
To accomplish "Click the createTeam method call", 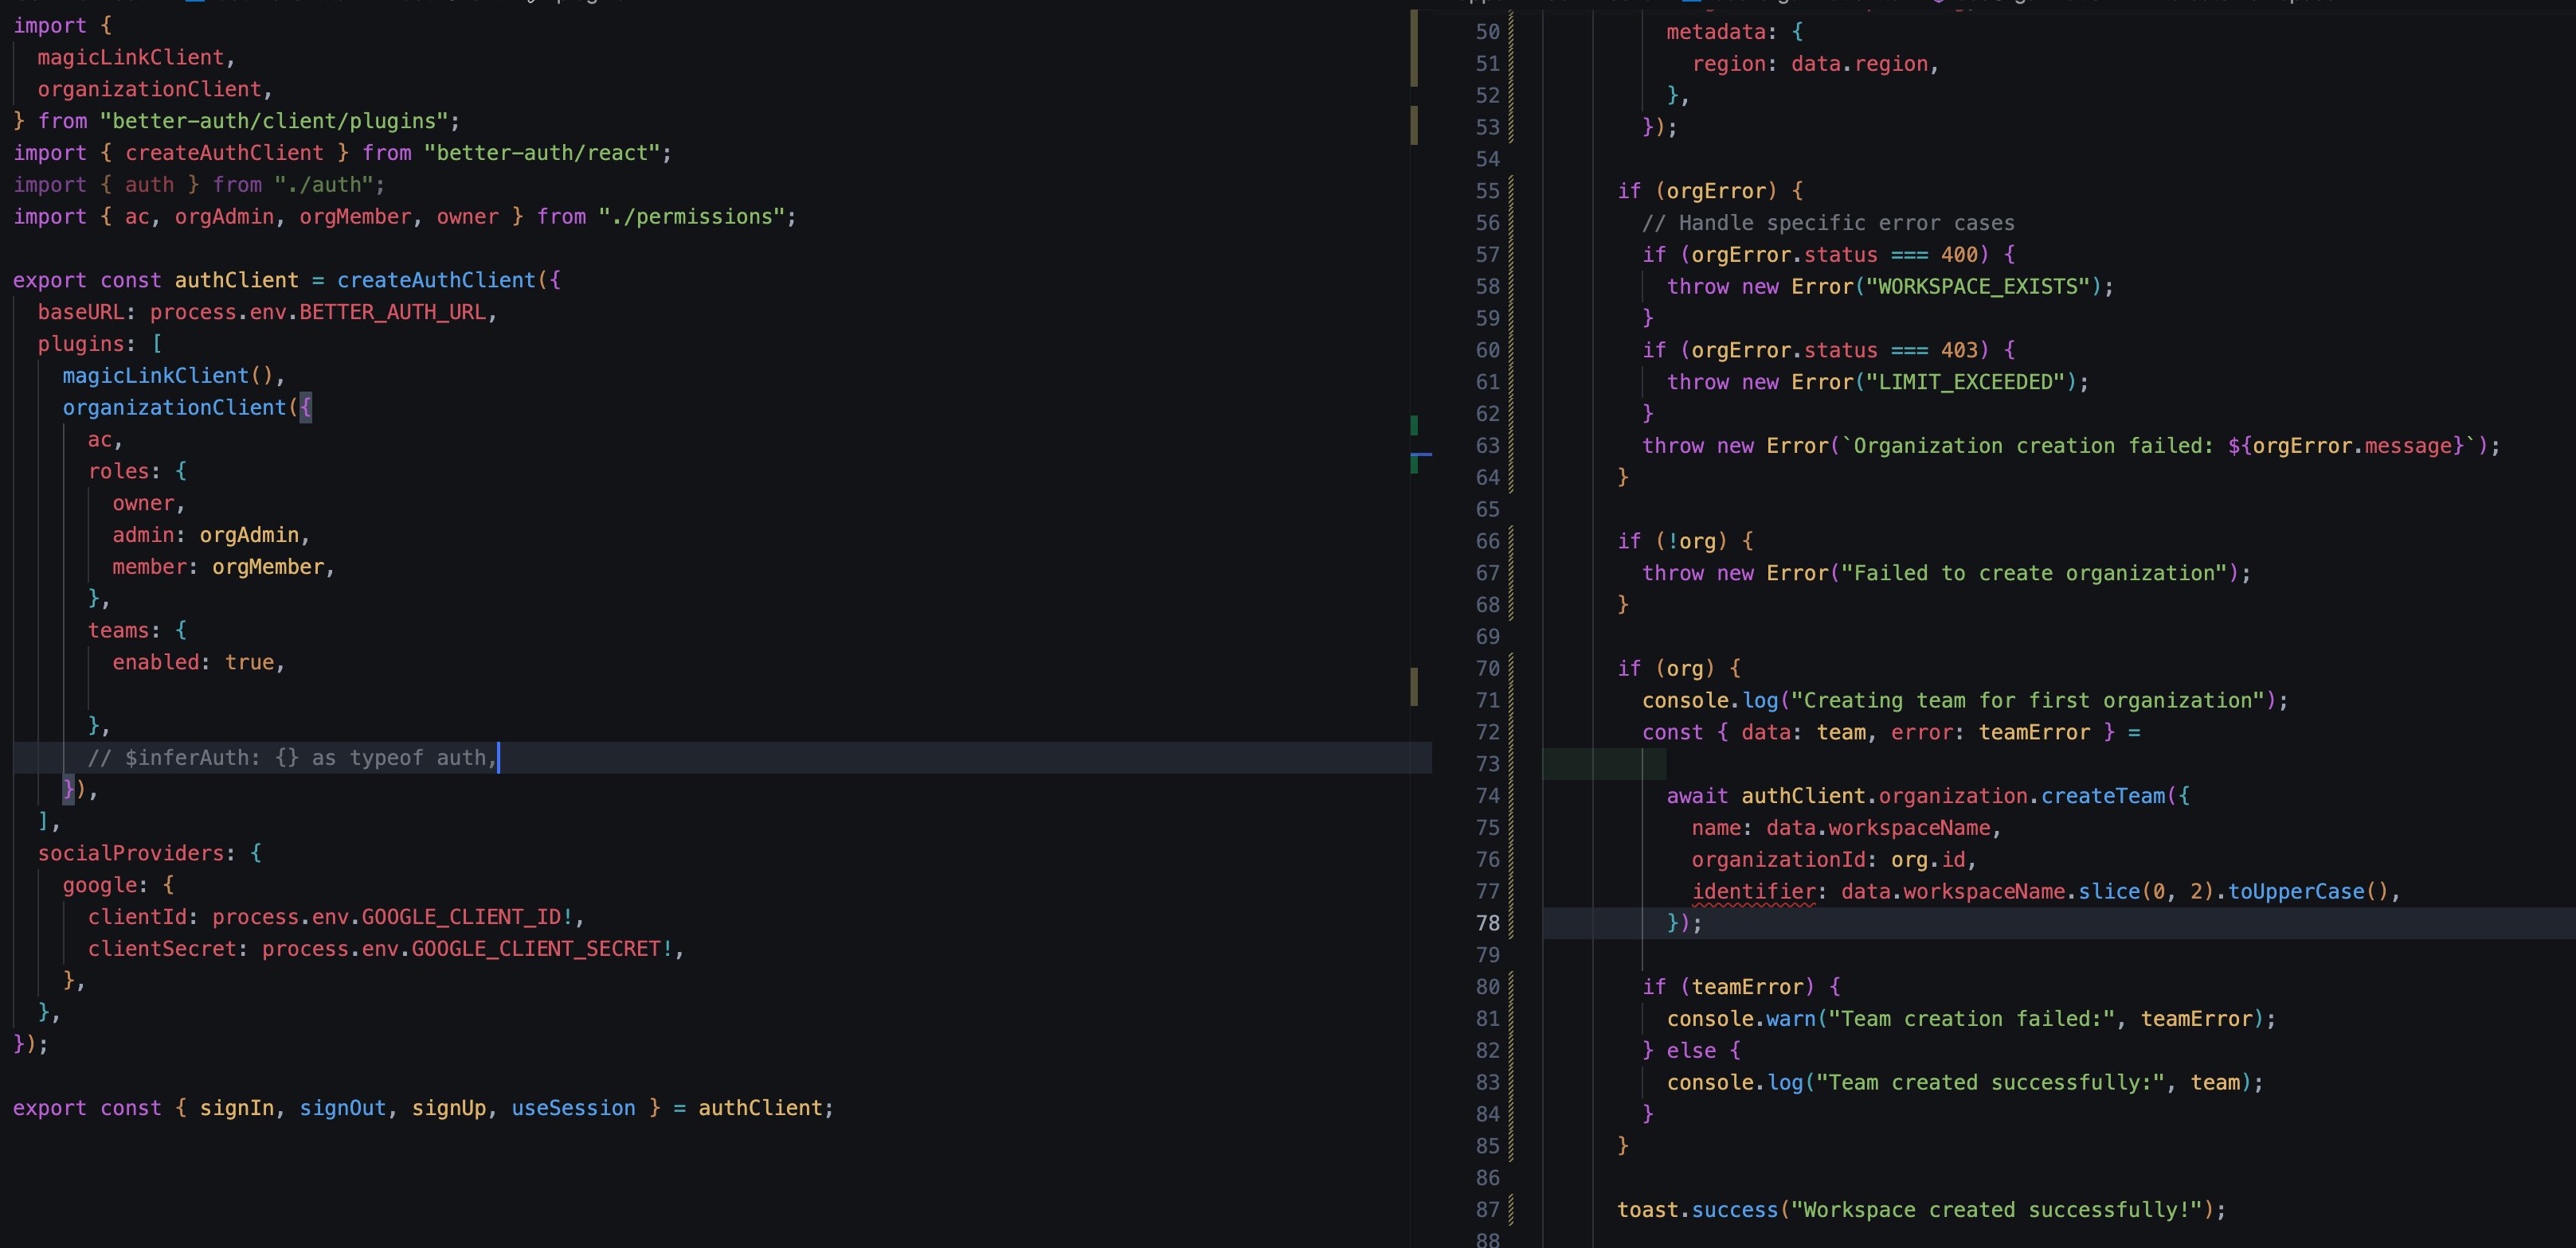I will (2103, 797).
